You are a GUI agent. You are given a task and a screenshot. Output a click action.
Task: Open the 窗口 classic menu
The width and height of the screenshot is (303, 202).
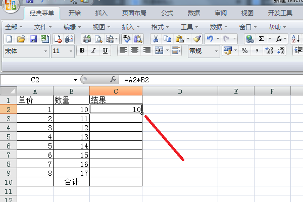[x=248, y=27]
